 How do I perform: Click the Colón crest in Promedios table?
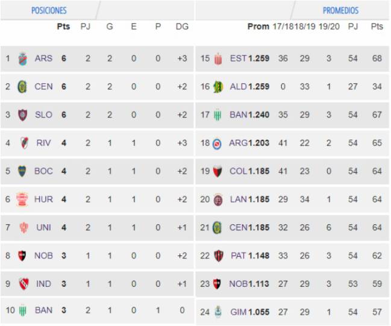coord(217,171)
